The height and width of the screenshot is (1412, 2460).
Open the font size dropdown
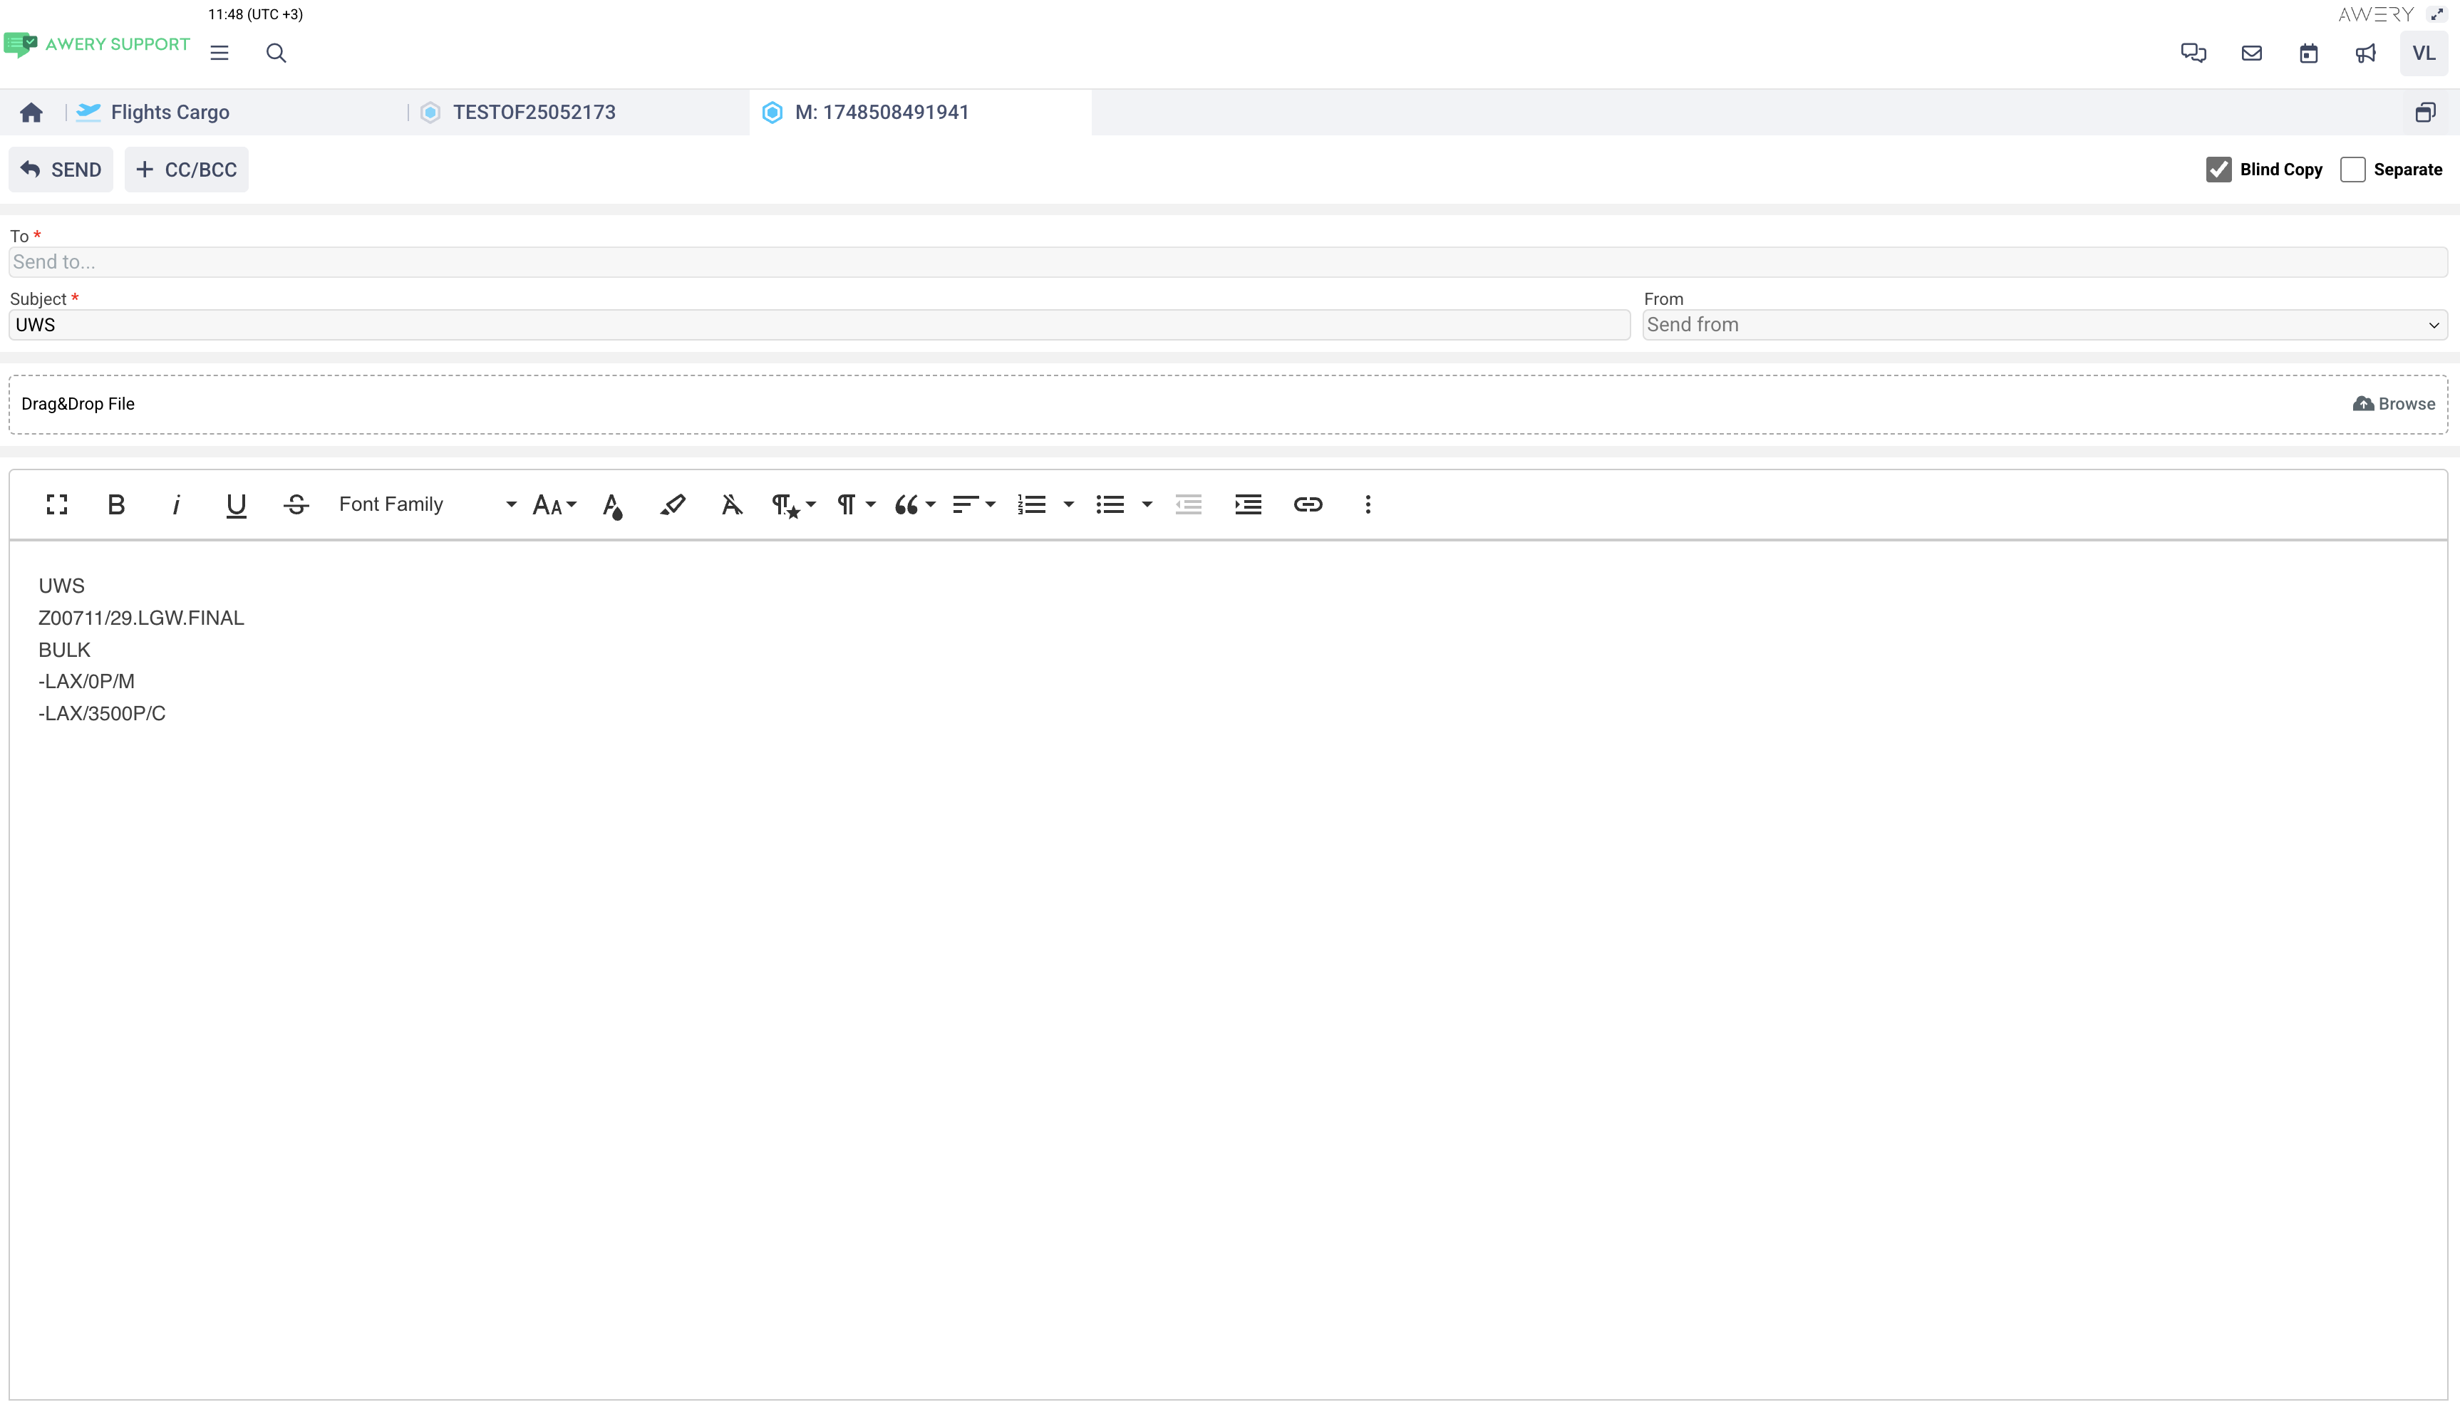tap(554, 504)
